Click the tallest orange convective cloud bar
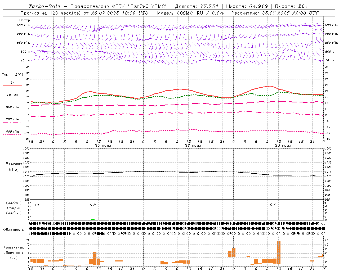This screenshot has width=339, height=271. pos(278,252)
